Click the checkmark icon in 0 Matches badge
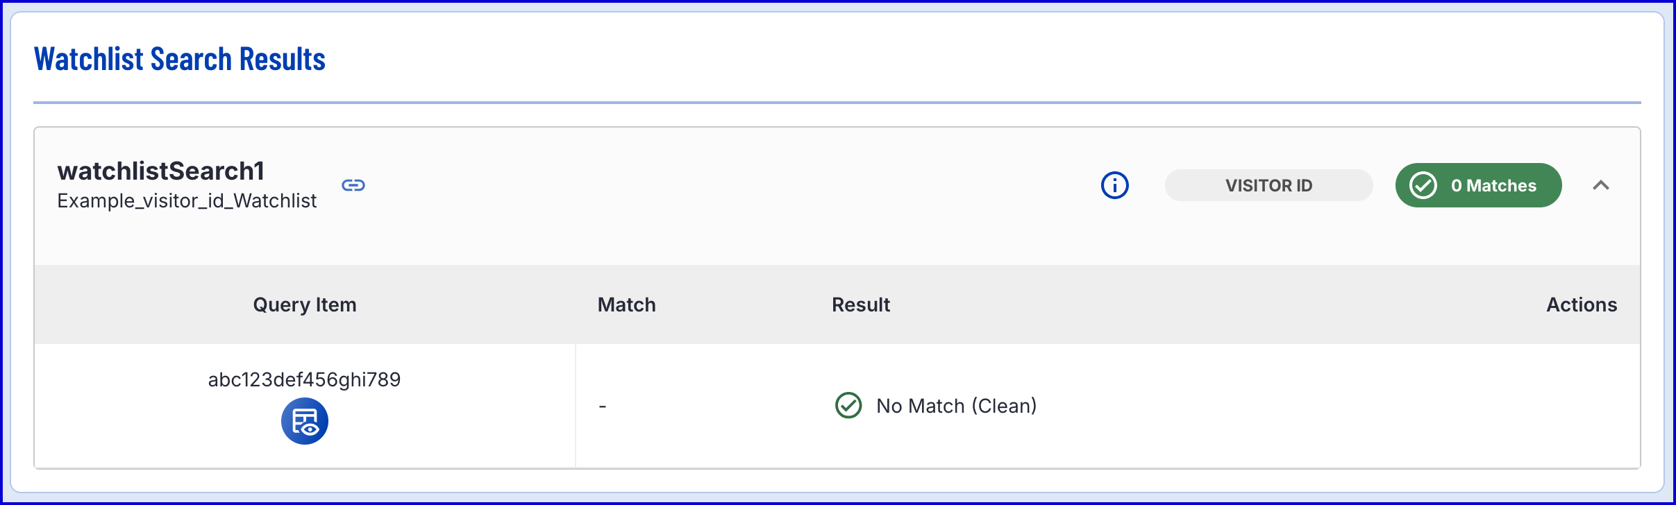This screenshot has height=505, width=1676. [x=1423, y=185]
